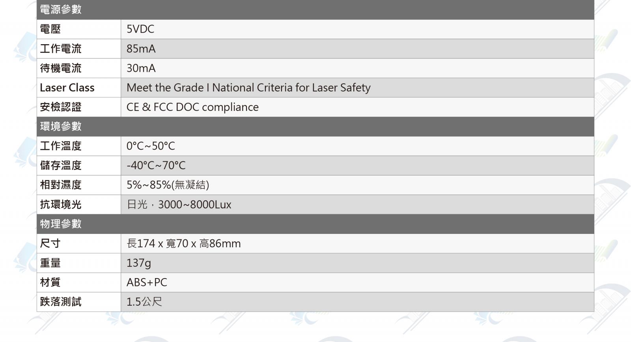The width and height of the screenshot is (631, 342).
Task: Click the 85mA working current value
Action: coord(141,49)
